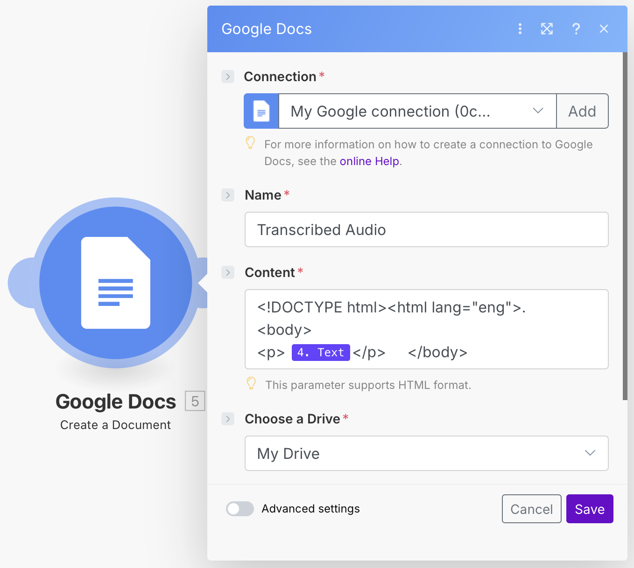Screen dimensions: 634x568
Task: Click the Google Docs module circle icon
Action: (x=116, y=283)
